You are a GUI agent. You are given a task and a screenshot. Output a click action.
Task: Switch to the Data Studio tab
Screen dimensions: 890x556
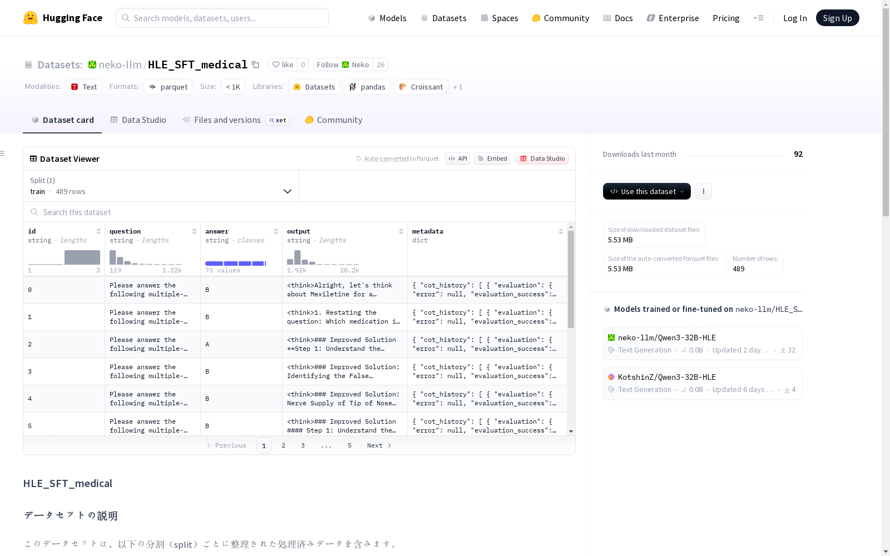(x=138, y=120)
